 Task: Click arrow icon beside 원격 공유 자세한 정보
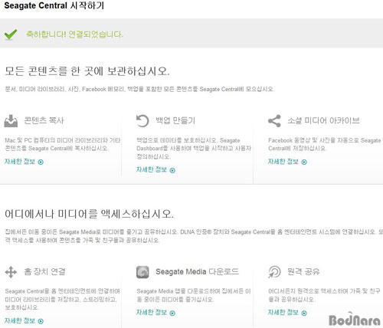(304, 313)
